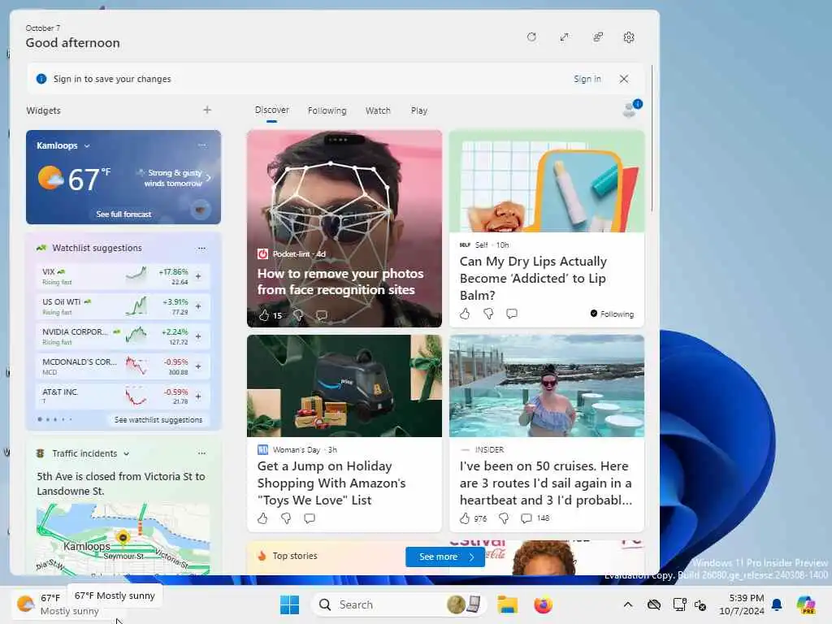The width and height of the screenshot is (832, 624).
Task: Dismiss the sign-in banner
Action: click(x=624, y=79)
